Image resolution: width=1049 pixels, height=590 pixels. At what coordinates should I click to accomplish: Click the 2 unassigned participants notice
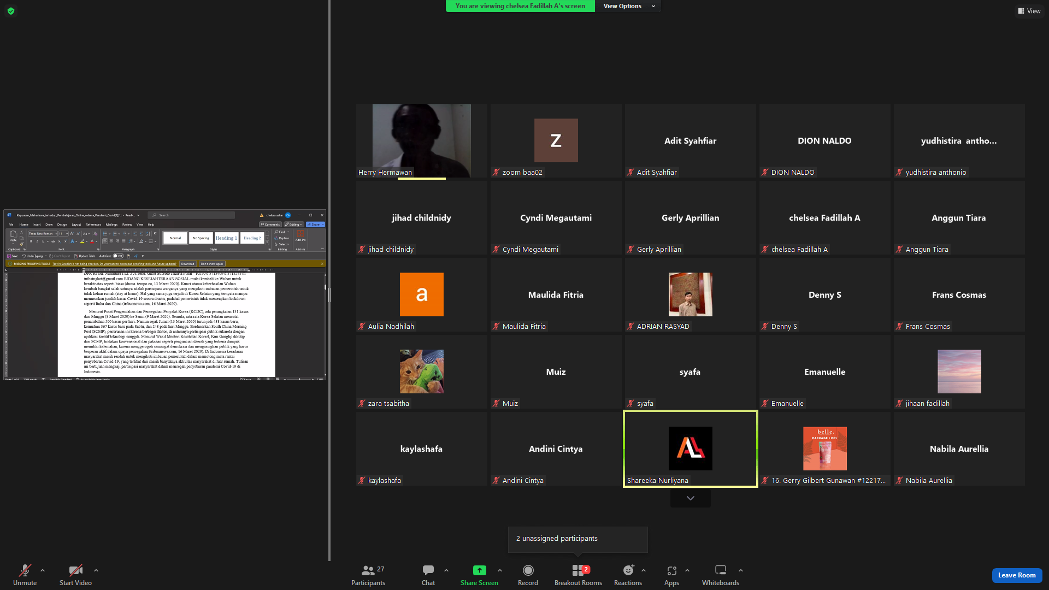(578, 539)
